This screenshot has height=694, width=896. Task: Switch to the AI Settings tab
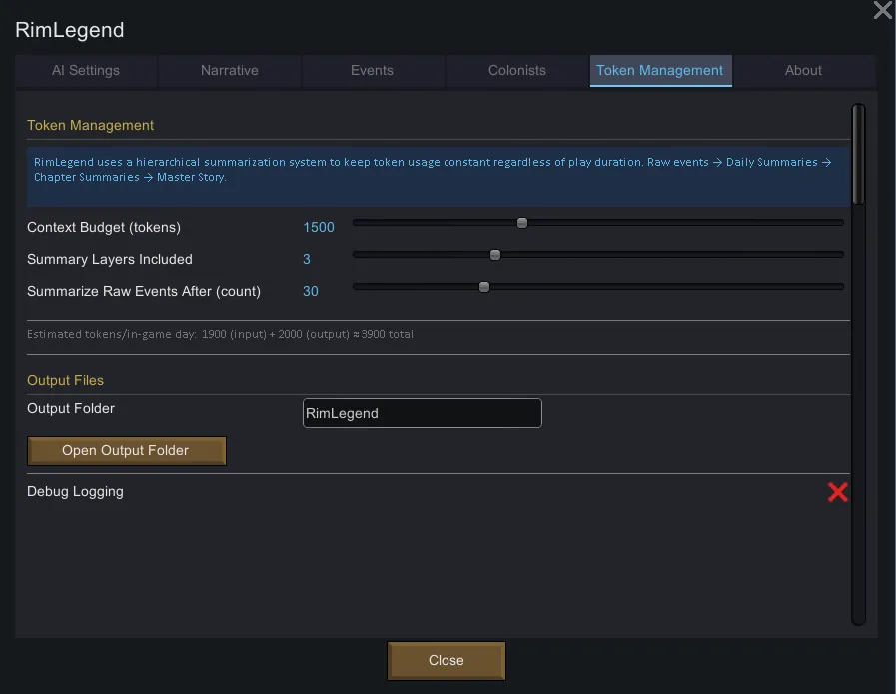pyautogui.click(x=86, y=71)
